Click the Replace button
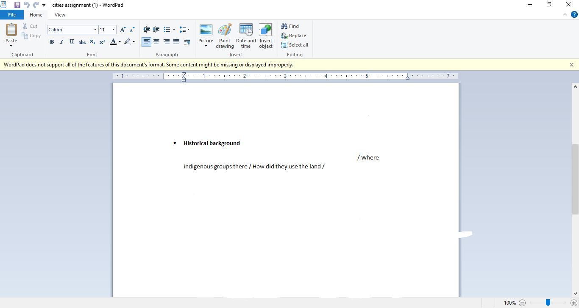 coord(293,36)
